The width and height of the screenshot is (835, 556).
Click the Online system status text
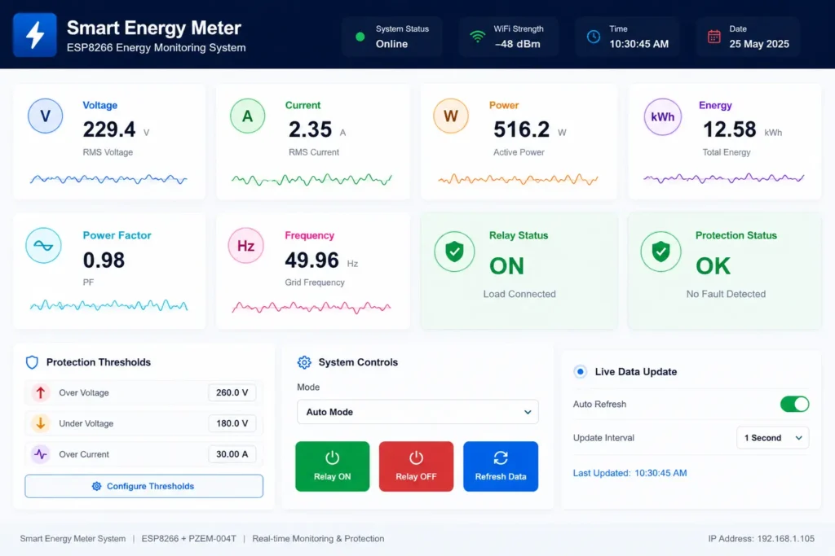(x=391, y=44)
